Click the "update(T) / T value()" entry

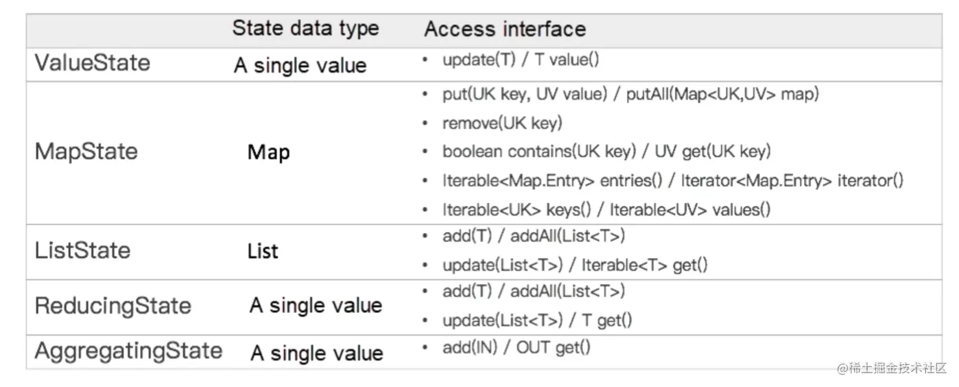[x=521, y=60]
